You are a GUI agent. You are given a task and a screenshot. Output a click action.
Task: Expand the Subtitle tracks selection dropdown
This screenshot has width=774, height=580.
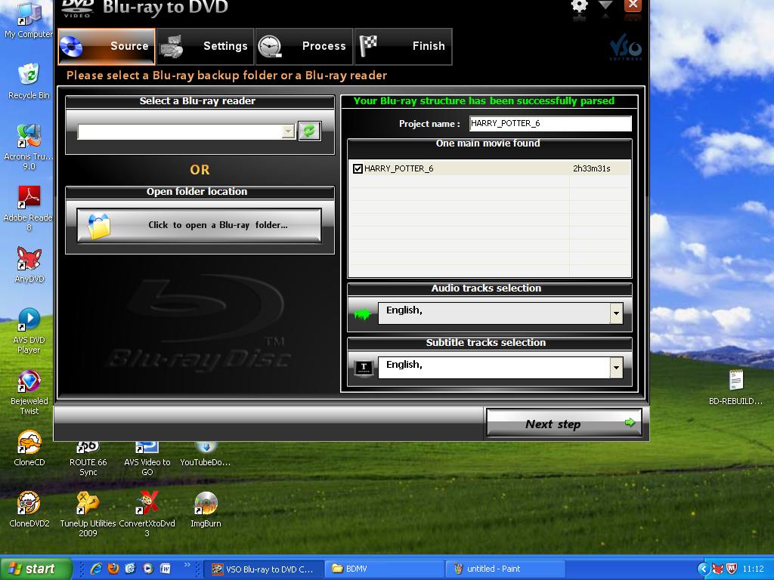click(616, 368)
